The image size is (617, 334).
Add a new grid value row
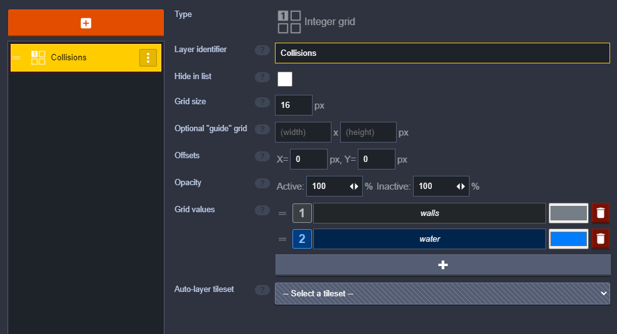point(443,265)
